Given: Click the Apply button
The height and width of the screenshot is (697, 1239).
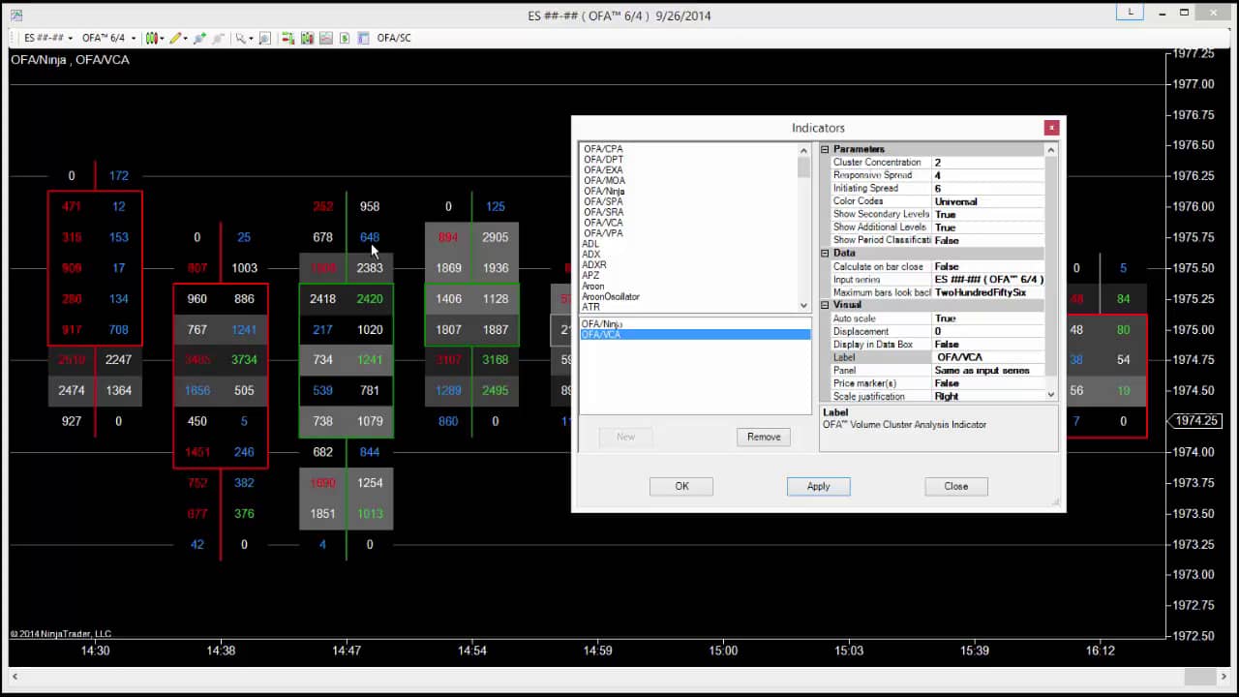Looking at the screenshot, I should point(818,486).
